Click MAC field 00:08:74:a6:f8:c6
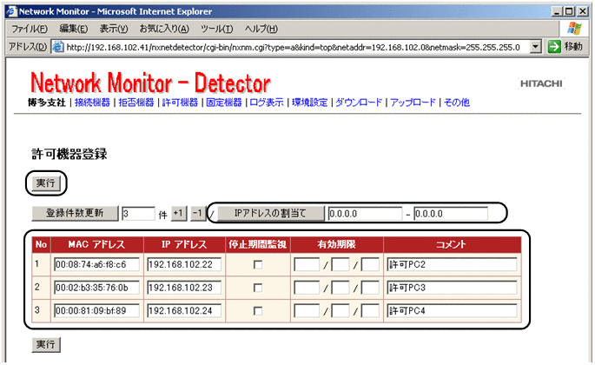The height and width of the screenshot is (365, 595). point(96,264)
